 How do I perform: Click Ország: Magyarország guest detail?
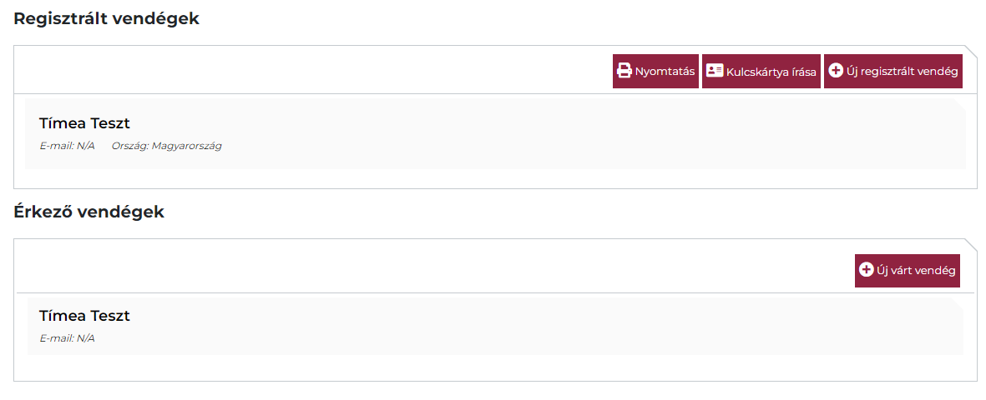166,146
